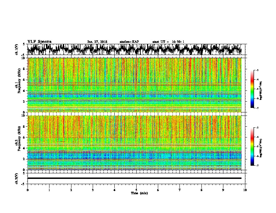The image size is (276, 213).
Task: Click tick label "8" on the time axis
Action: coord(201,190)
